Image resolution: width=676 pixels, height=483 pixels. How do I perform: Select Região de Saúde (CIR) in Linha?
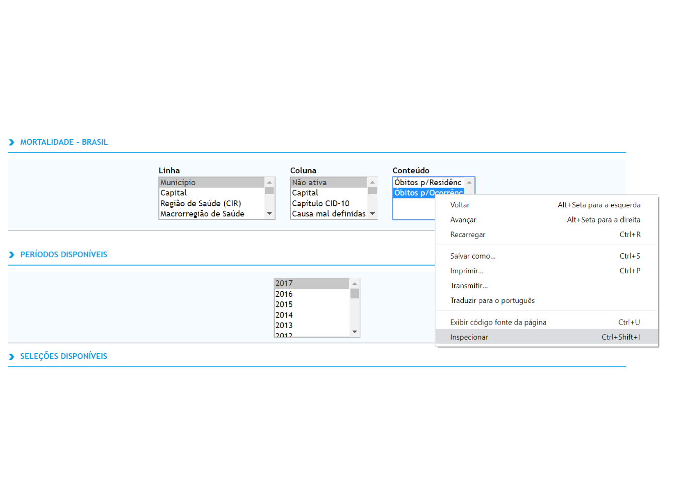[x=201, y=204]
